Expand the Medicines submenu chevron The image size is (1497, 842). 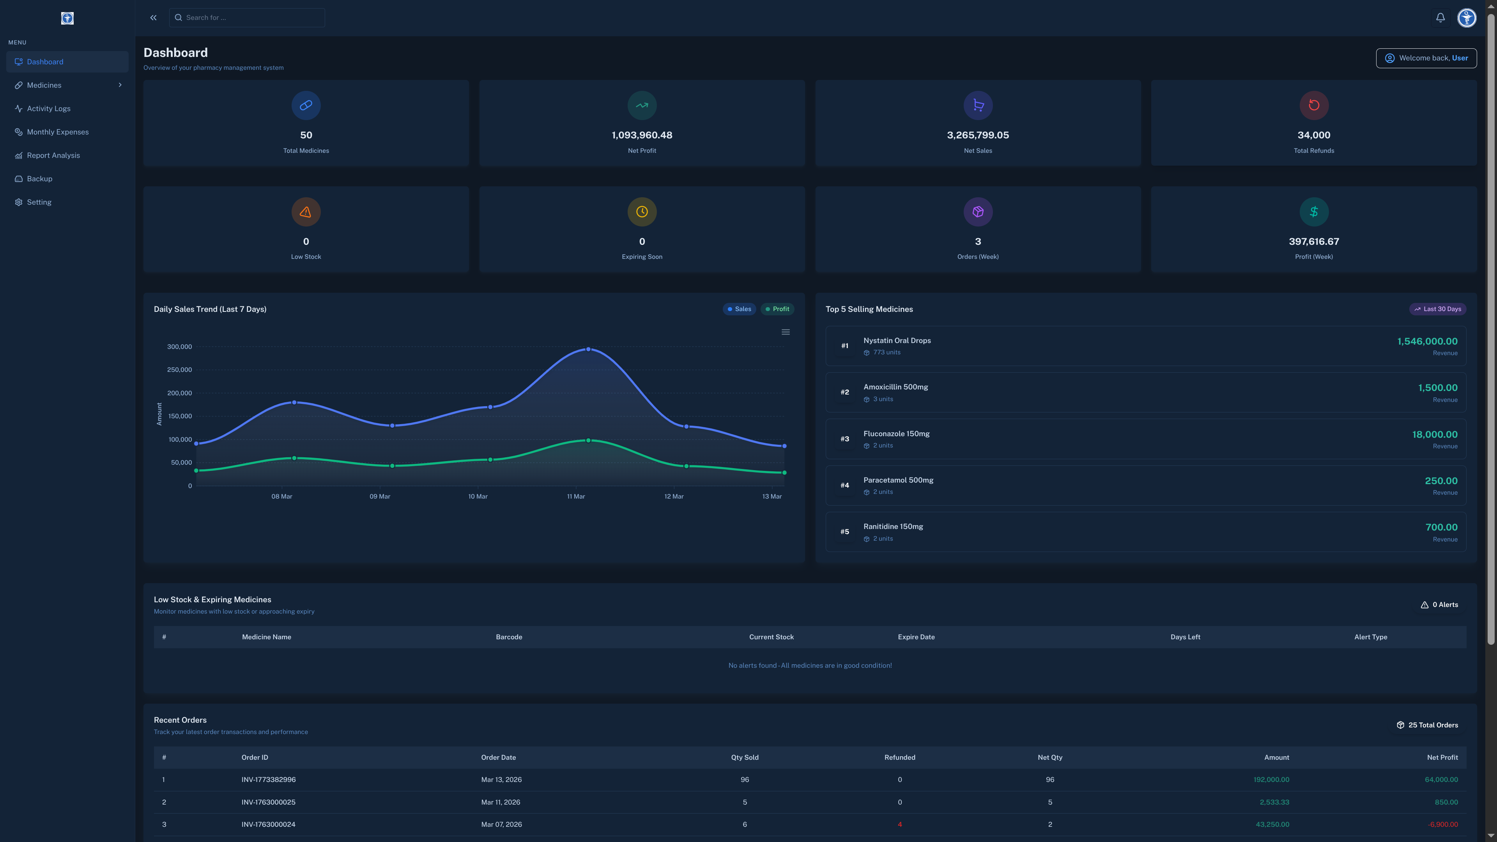pyautogui.click(x=120, y=85)
